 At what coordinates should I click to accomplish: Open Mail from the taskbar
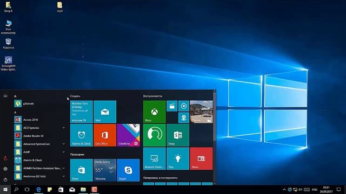[72, 189]
